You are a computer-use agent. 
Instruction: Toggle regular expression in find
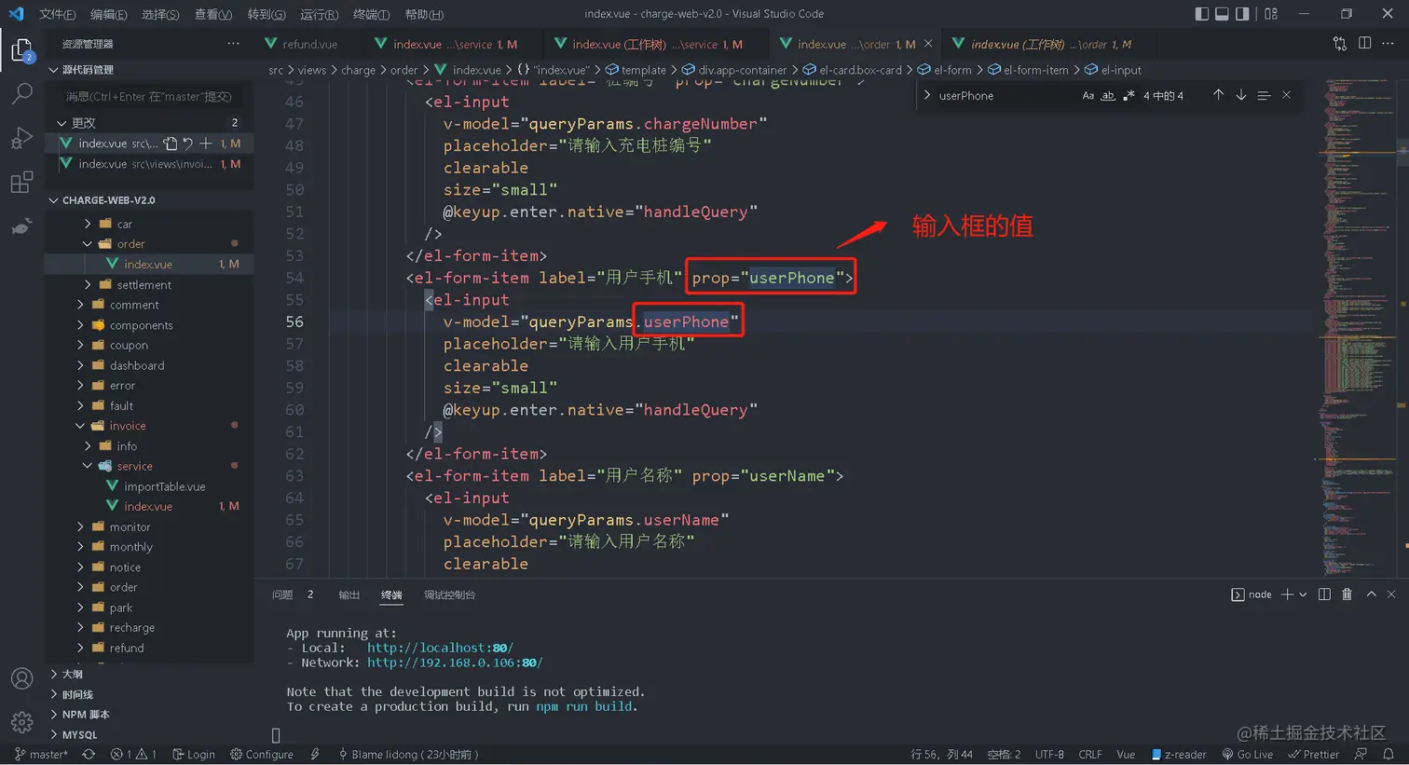[x=1129, y=95]
